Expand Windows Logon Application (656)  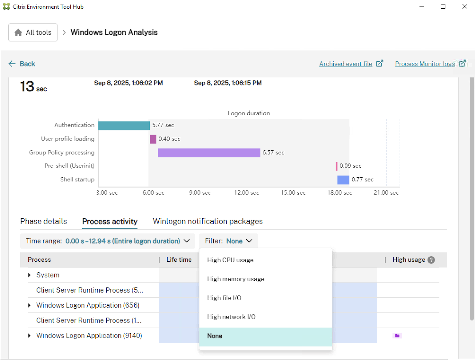click(x=29, y=305)
